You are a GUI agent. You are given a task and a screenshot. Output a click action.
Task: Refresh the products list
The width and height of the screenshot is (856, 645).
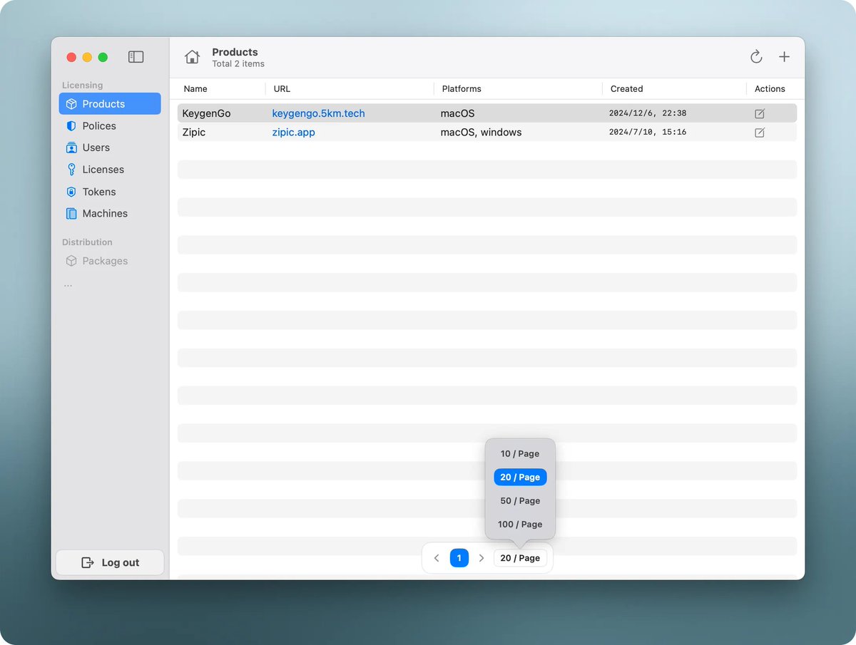click(756, 57)
